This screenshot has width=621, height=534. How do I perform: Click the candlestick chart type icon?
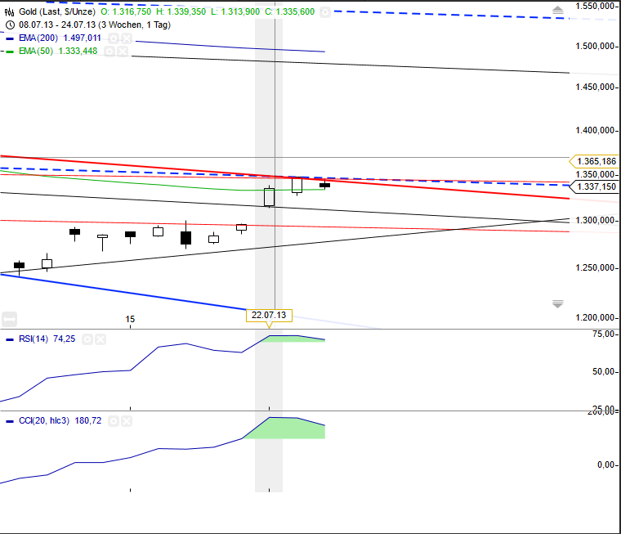(x=10, y=12)
